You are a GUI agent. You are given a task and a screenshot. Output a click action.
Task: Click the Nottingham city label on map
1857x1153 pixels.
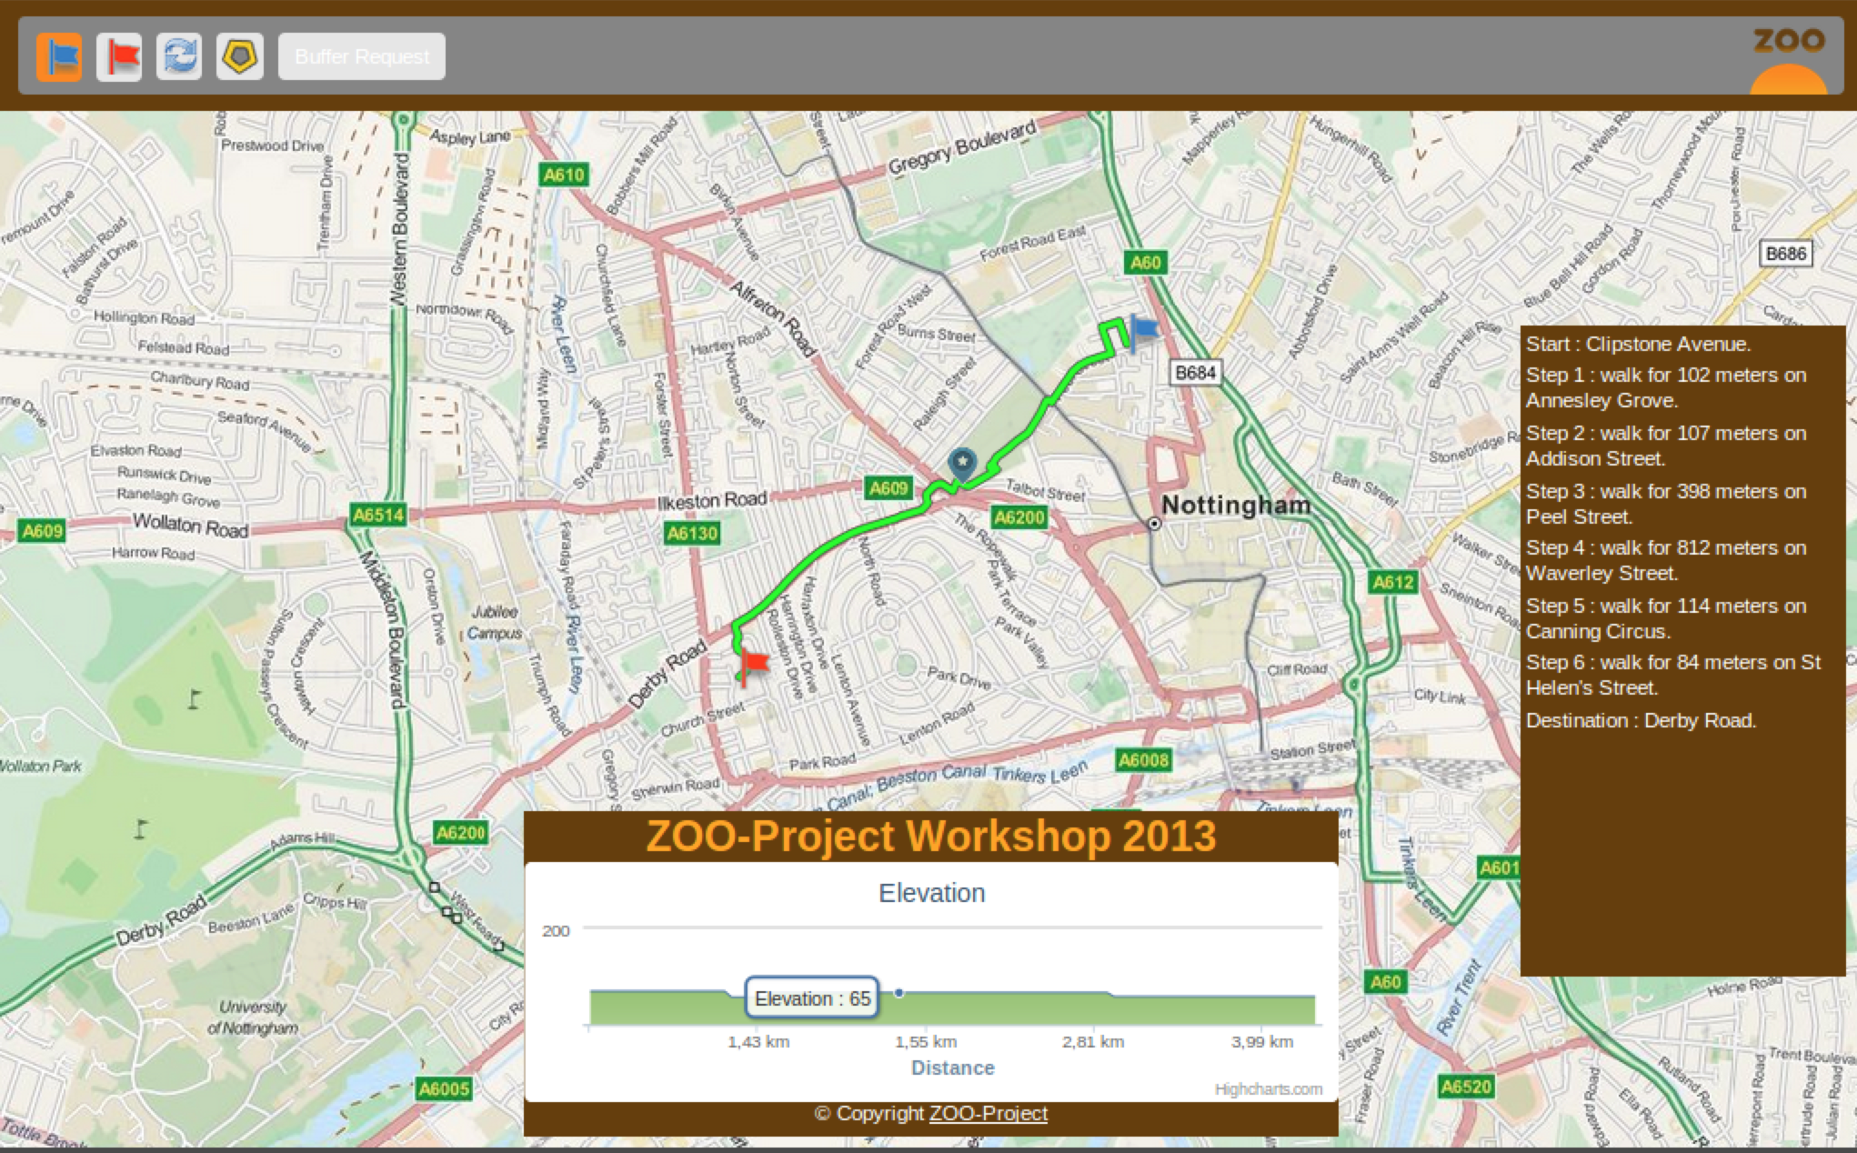tap(1236, 505)
